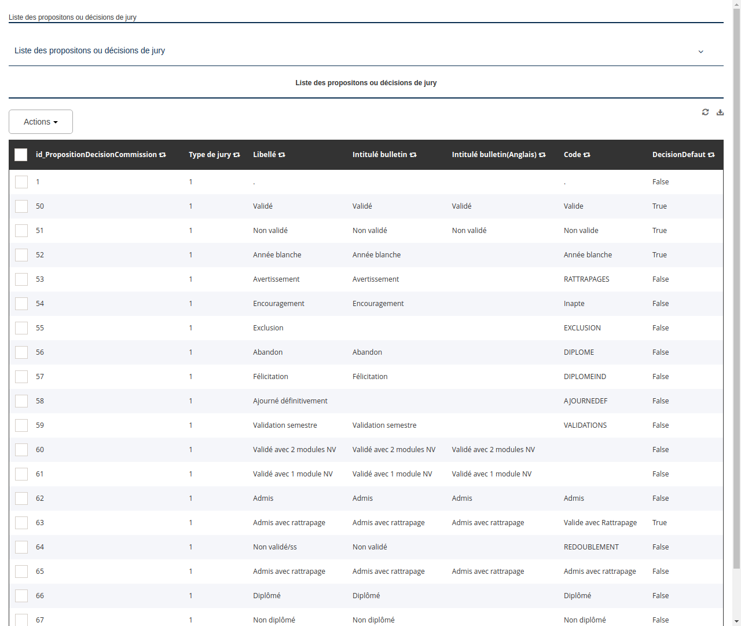The image size is (741, 626).
Task: Download the table as a file
Action: 720,112
